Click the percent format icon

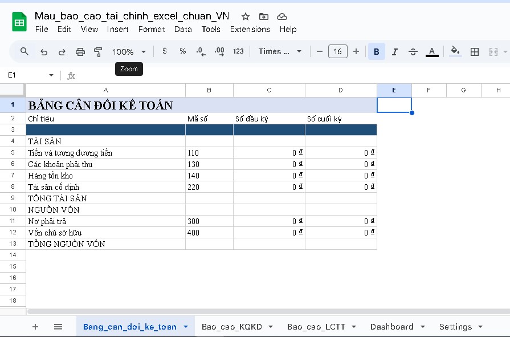(182, 51)
